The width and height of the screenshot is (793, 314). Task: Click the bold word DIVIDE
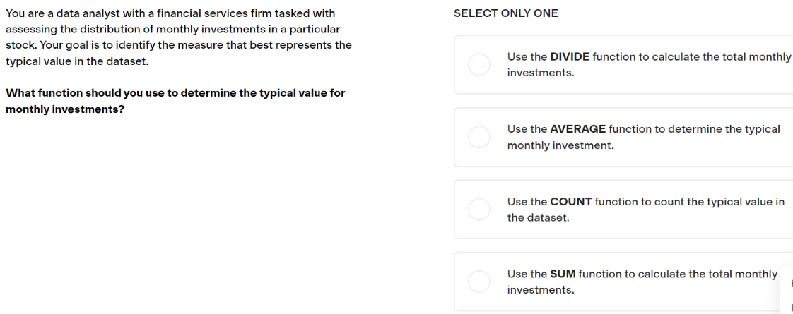coord(570,56)
